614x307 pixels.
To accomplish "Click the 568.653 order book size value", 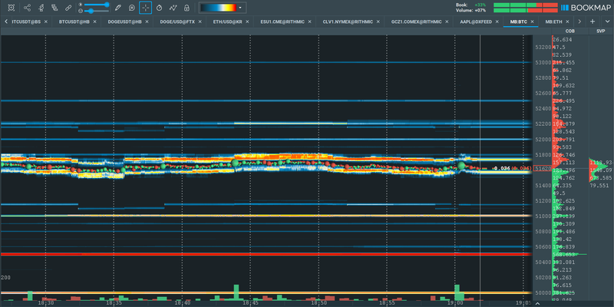I will 563,255.
